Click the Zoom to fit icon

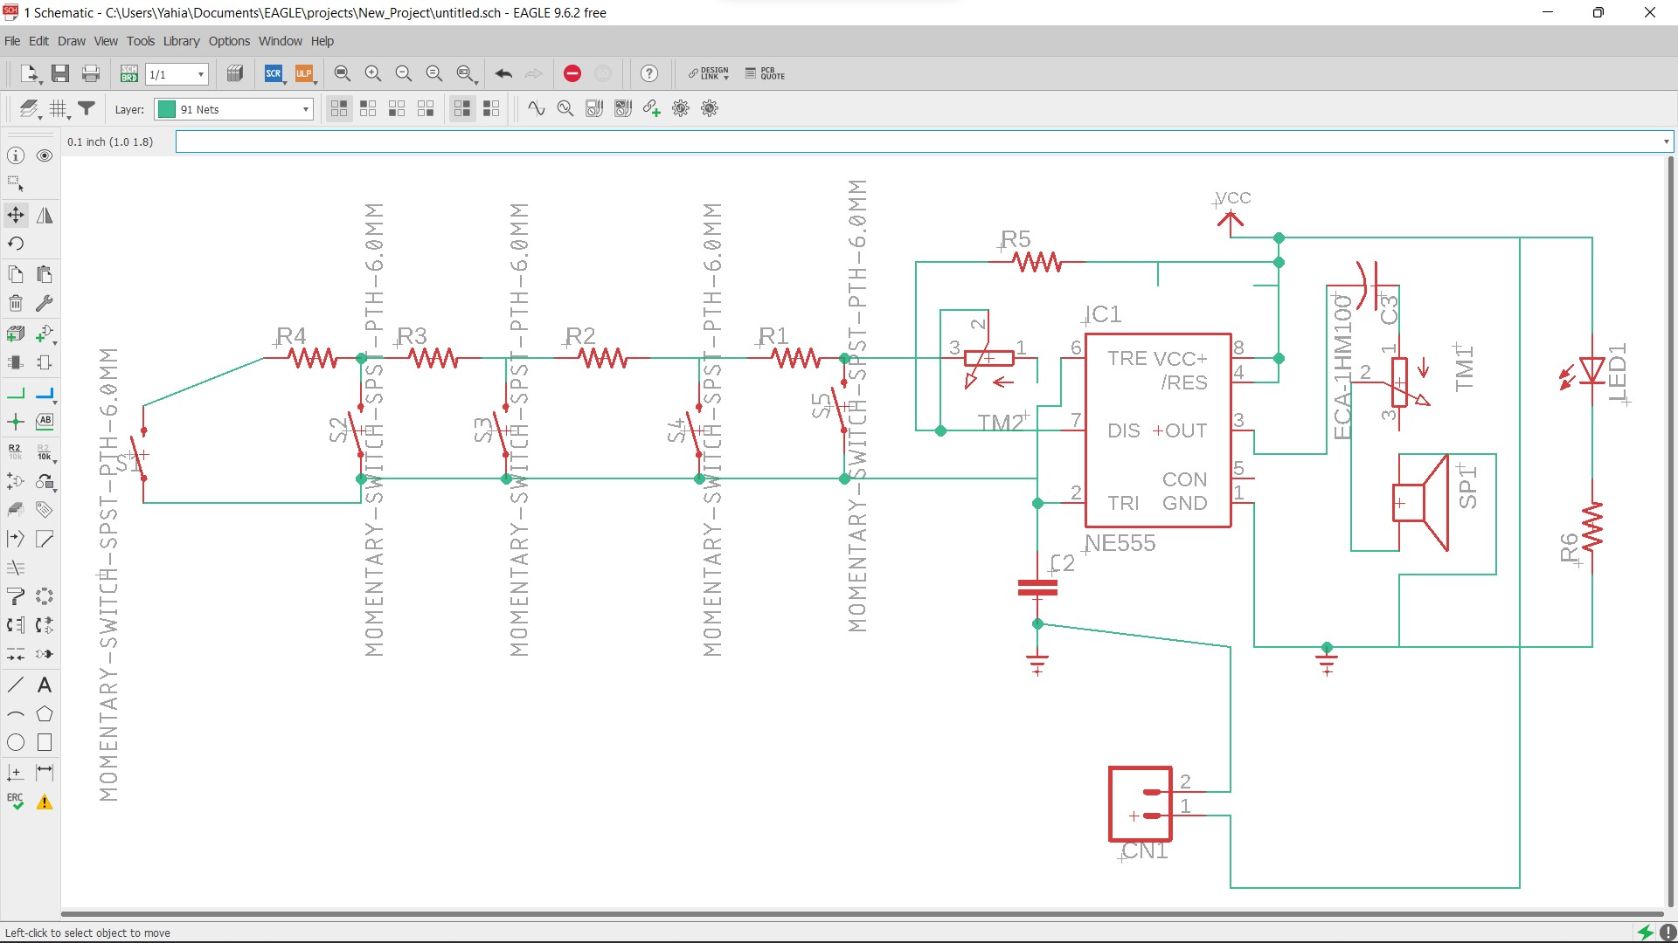point(342,74)
